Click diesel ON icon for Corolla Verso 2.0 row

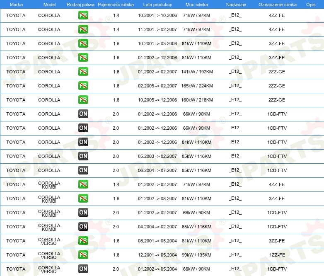pos(83,269)
